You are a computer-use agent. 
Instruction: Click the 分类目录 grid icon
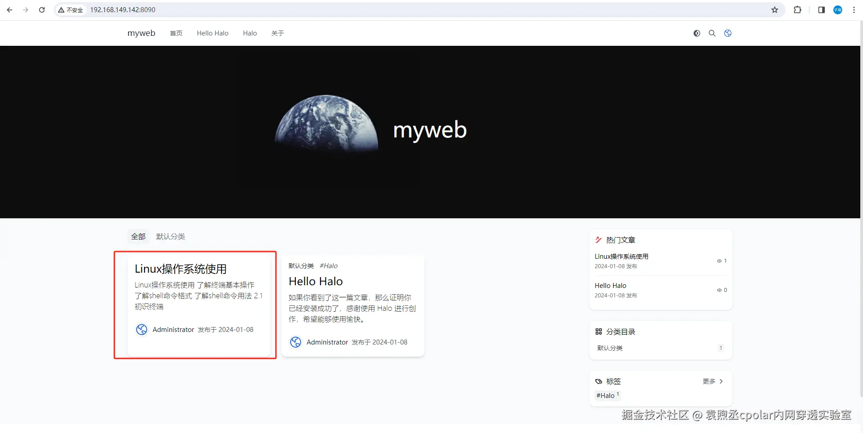pyautogui.click(x=599, y=331)
